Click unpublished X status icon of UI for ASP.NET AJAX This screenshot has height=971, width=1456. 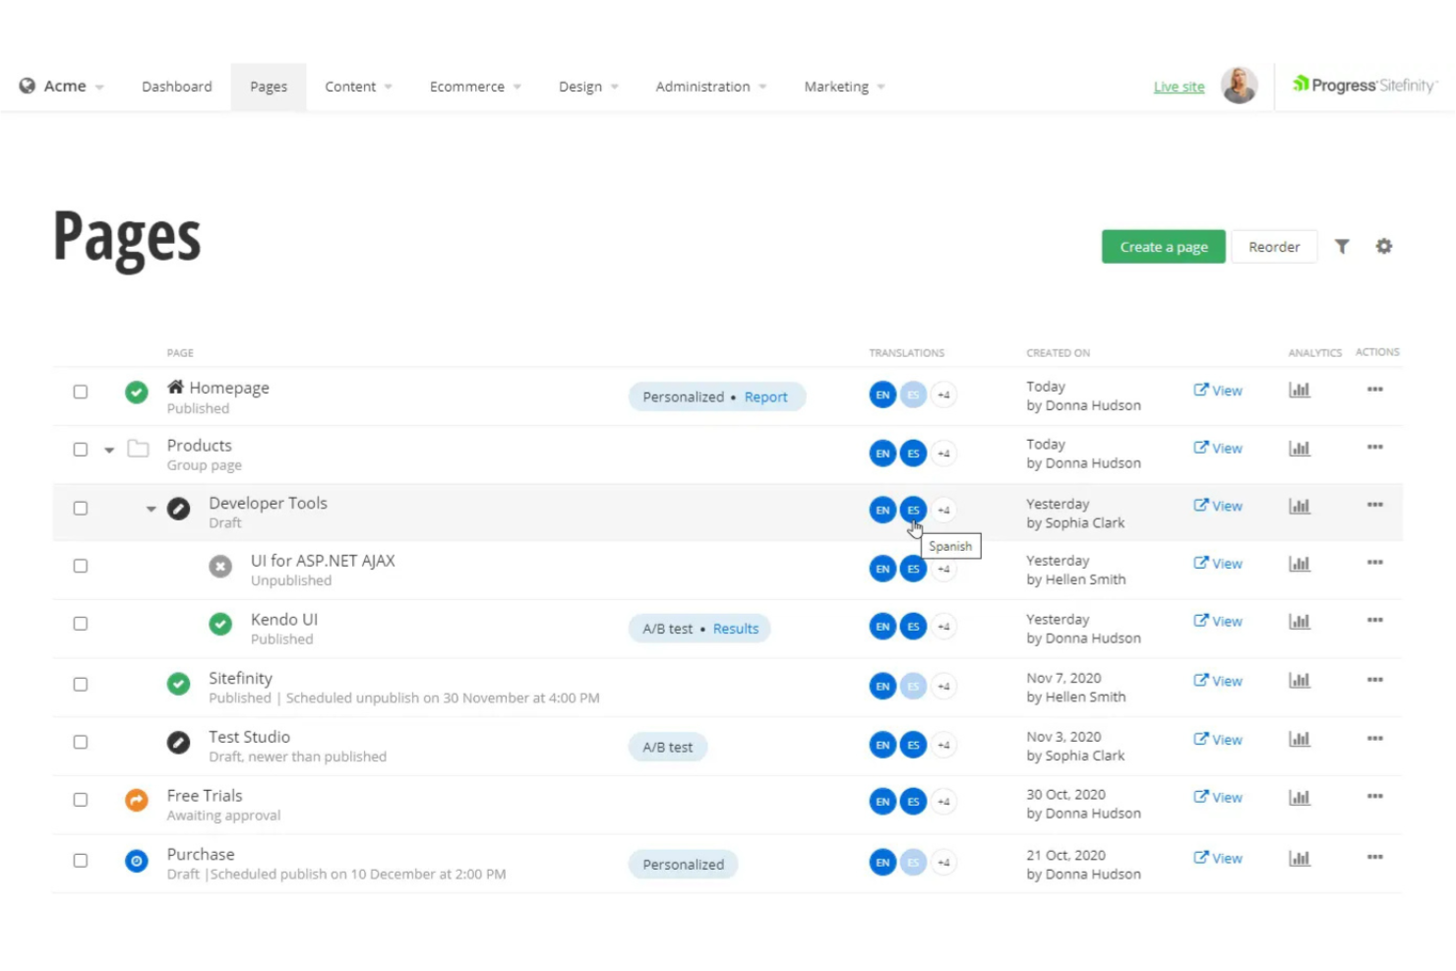[x=220, y=567]
